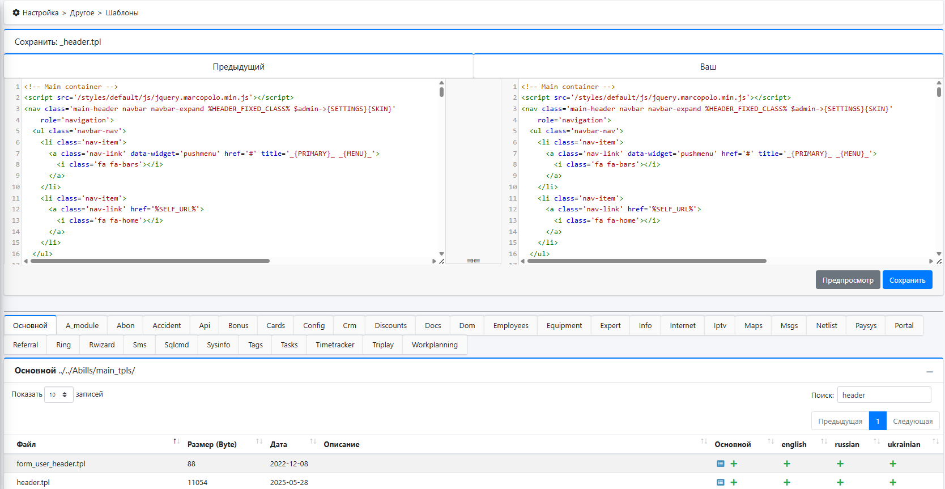Screen dimensions: 945x489
Task: Select the Docs tab
Action: 433,325
